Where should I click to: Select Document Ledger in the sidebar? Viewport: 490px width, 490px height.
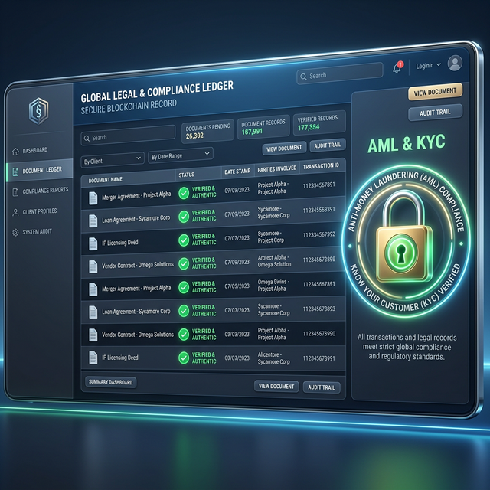[x=40, y=171]
